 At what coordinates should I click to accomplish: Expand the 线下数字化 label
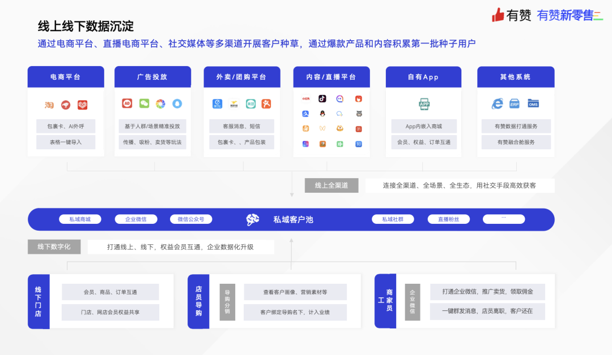(54, 246)
